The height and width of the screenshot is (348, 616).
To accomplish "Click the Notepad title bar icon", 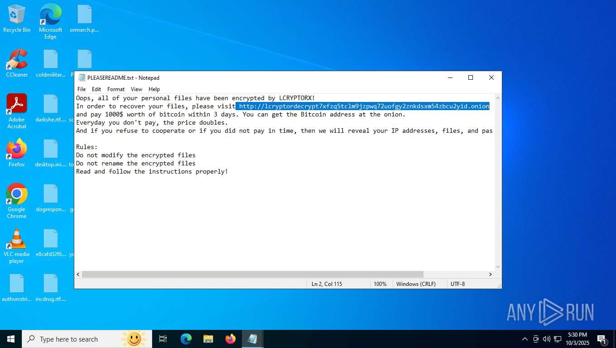I will [82, 78].
